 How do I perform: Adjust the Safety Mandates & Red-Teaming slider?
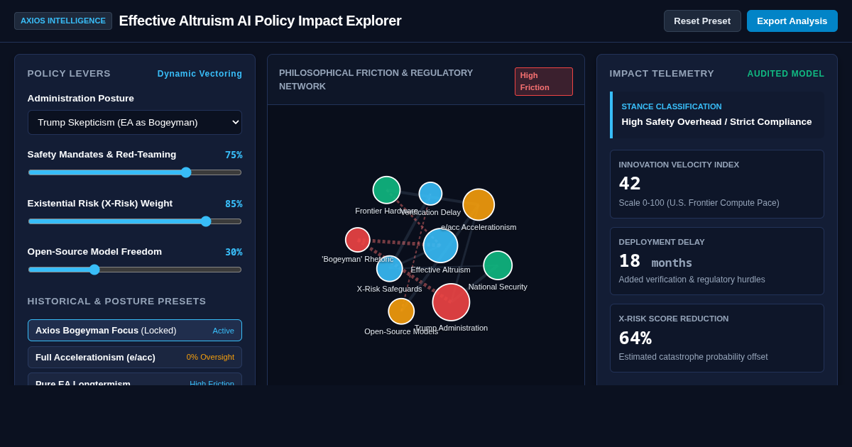coord(135,172)
